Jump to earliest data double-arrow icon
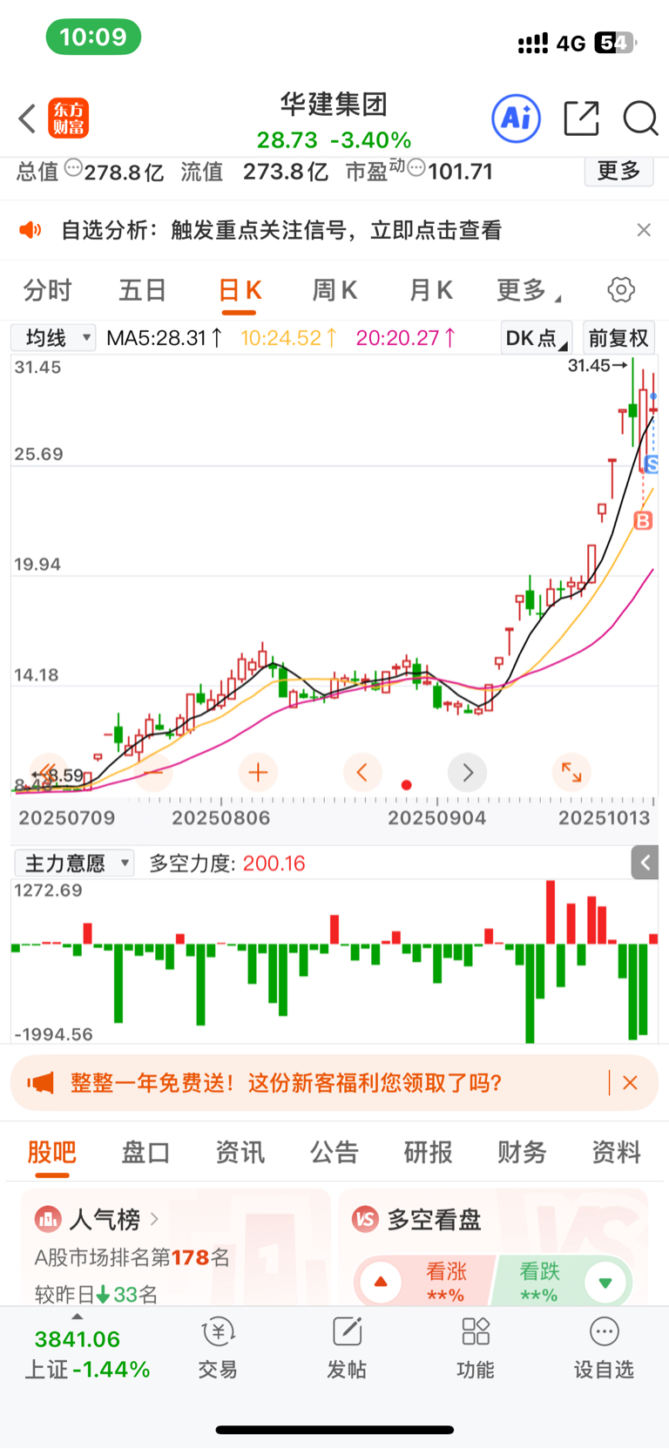669x1449 pixels. (48, 772)
